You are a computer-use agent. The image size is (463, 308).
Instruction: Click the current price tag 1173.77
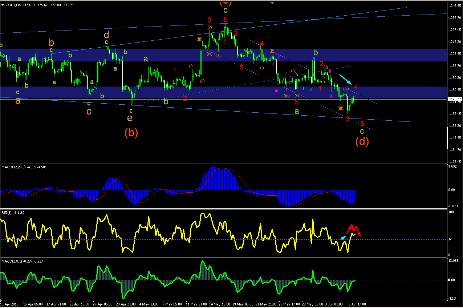pyautogui.click(x=455, y=99)
